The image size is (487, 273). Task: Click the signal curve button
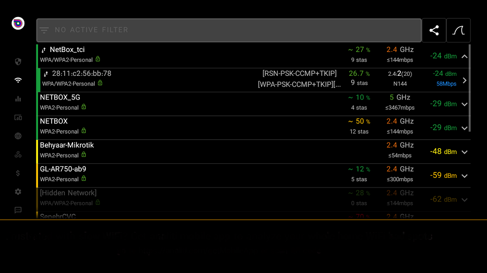(458, 31)
